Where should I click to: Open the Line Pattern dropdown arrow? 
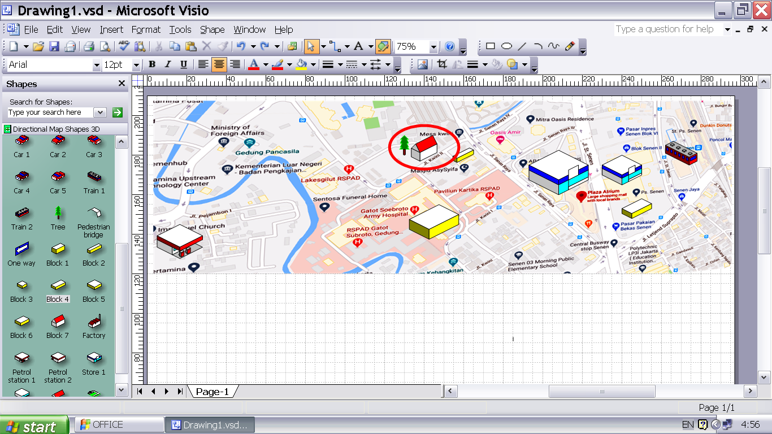pos(365,64)
